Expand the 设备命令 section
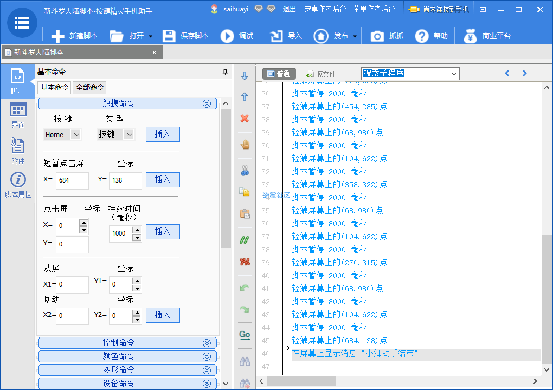This screenshot has height=390, width=553. pyautogui.click(x=207, y=383)
